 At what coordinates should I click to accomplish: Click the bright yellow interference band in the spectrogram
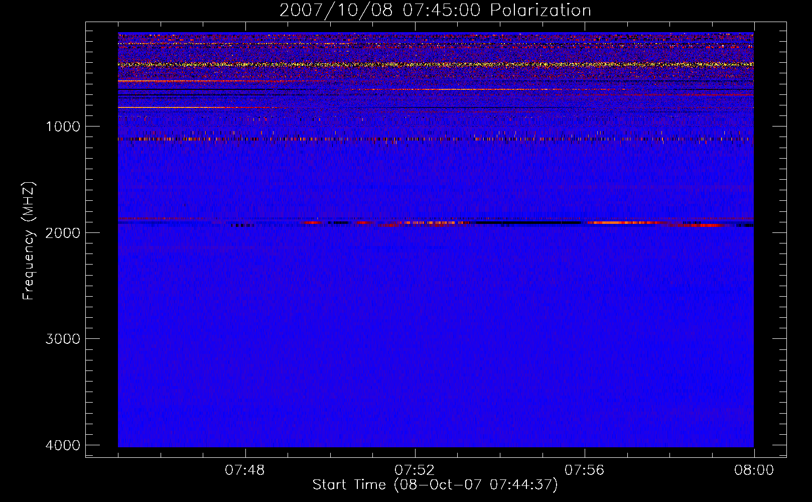[436, 64]
